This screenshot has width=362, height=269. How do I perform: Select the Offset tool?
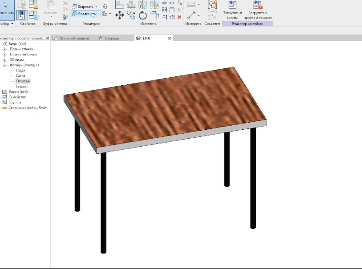click(131, 5)
